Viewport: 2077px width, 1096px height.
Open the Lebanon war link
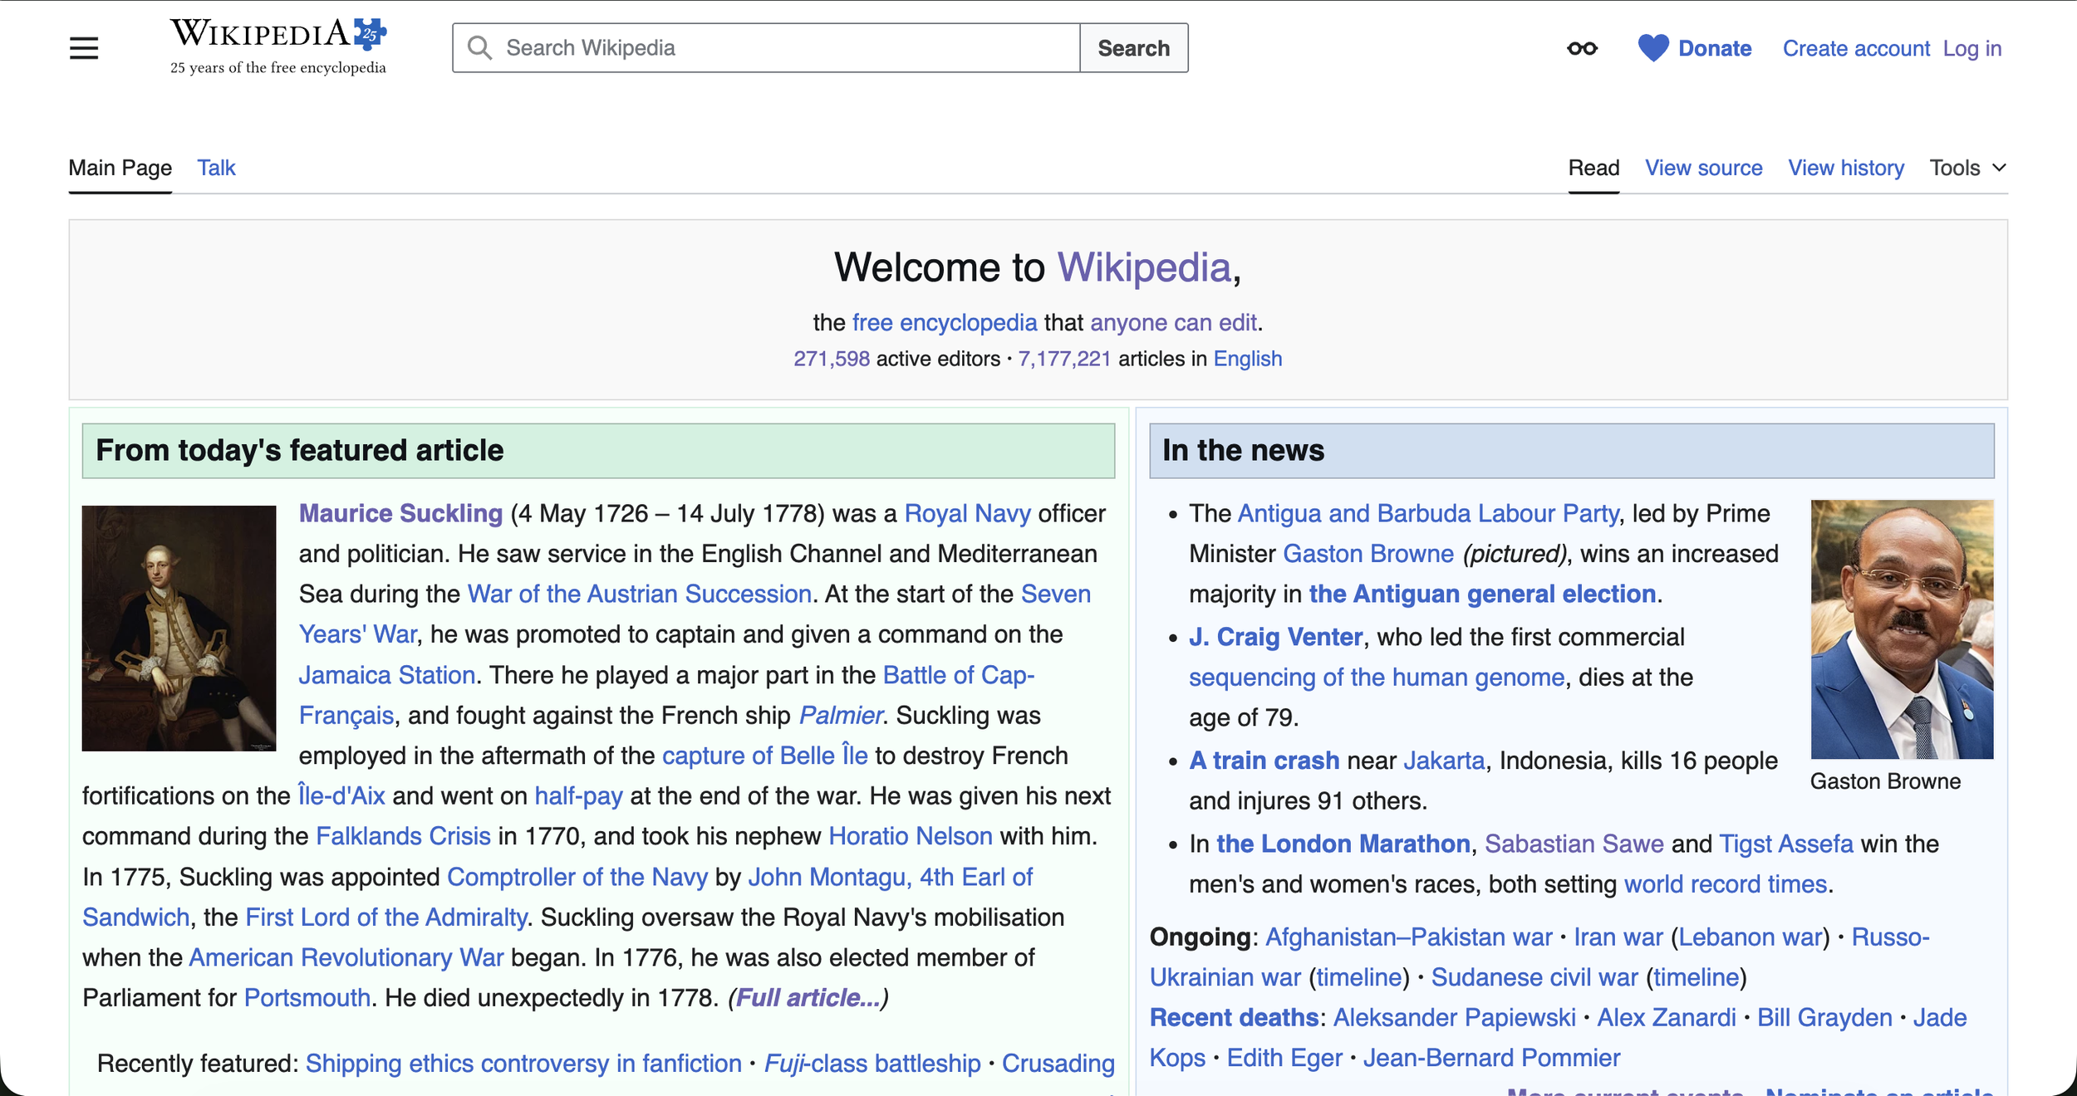point(1750,937)
